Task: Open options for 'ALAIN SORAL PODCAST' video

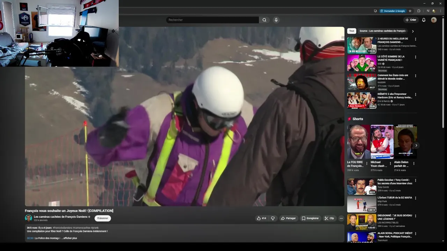Action: coord(415,234)
